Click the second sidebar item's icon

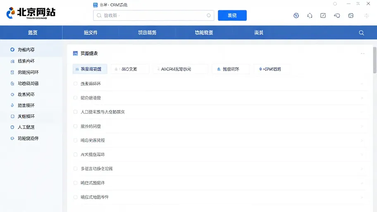coord(12,61)
